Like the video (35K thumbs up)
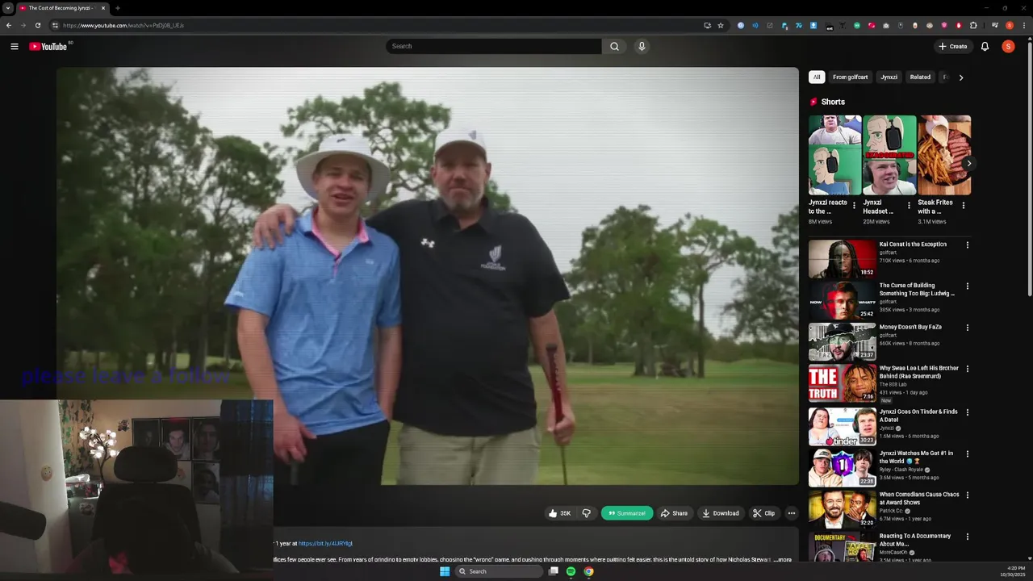1033x581 pixels. [560, 513]
